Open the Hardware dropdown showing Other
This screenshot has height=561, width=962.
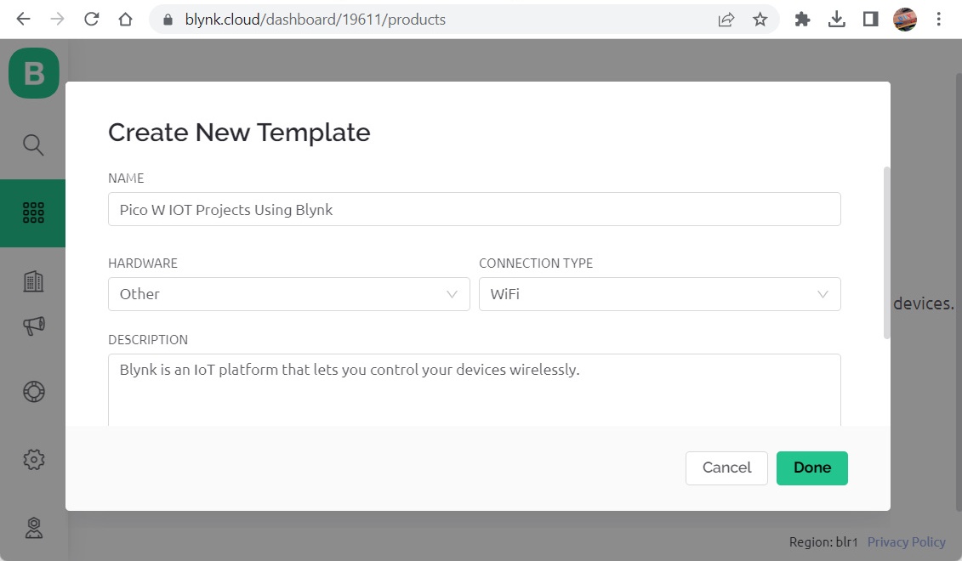[x=289, y=294]
